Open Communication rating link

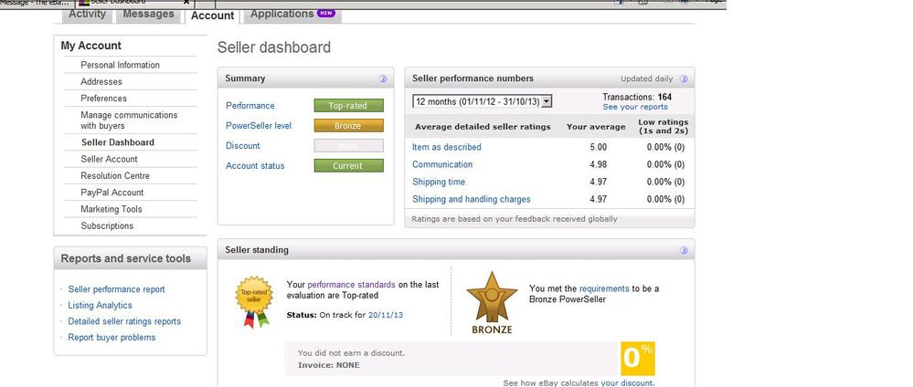pyautogui.click(x=442, y=164)
